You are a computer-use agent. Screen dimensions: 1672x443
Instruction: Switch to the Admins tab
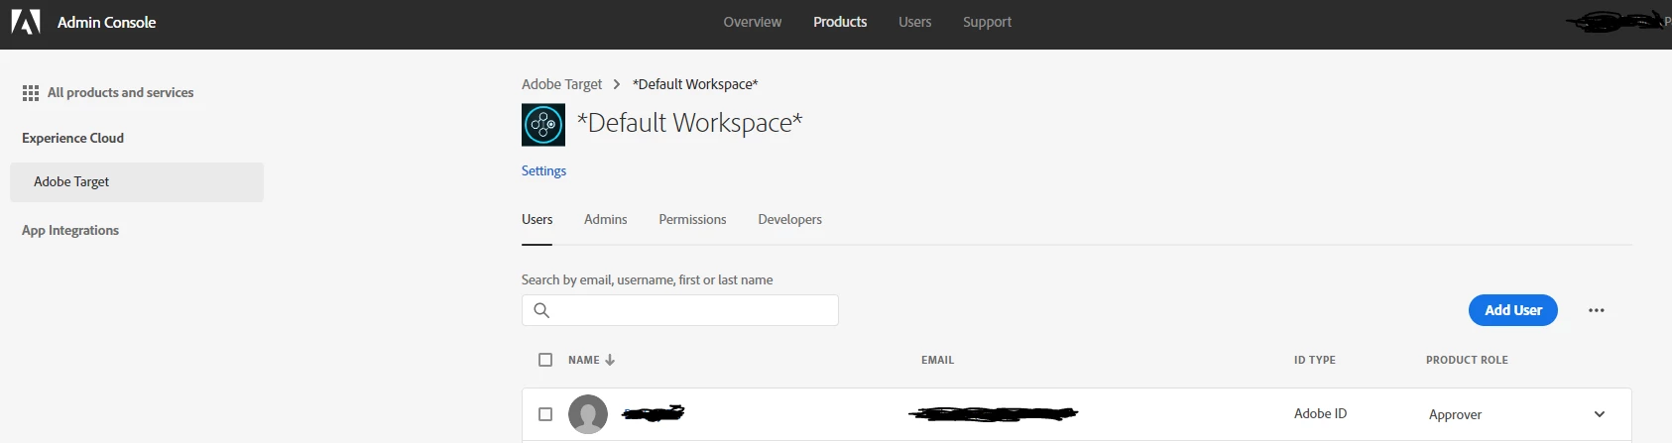[606, 220]
